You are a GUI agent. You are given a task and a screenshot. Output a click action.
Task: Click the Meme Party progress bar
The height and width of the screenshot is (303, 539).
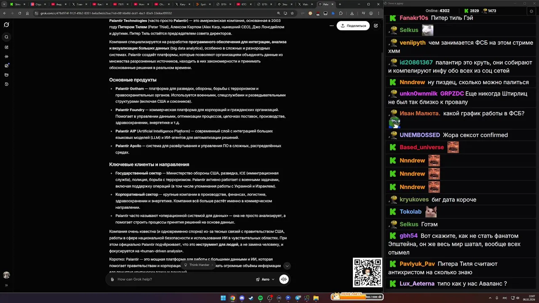click(x=356, y=297)
